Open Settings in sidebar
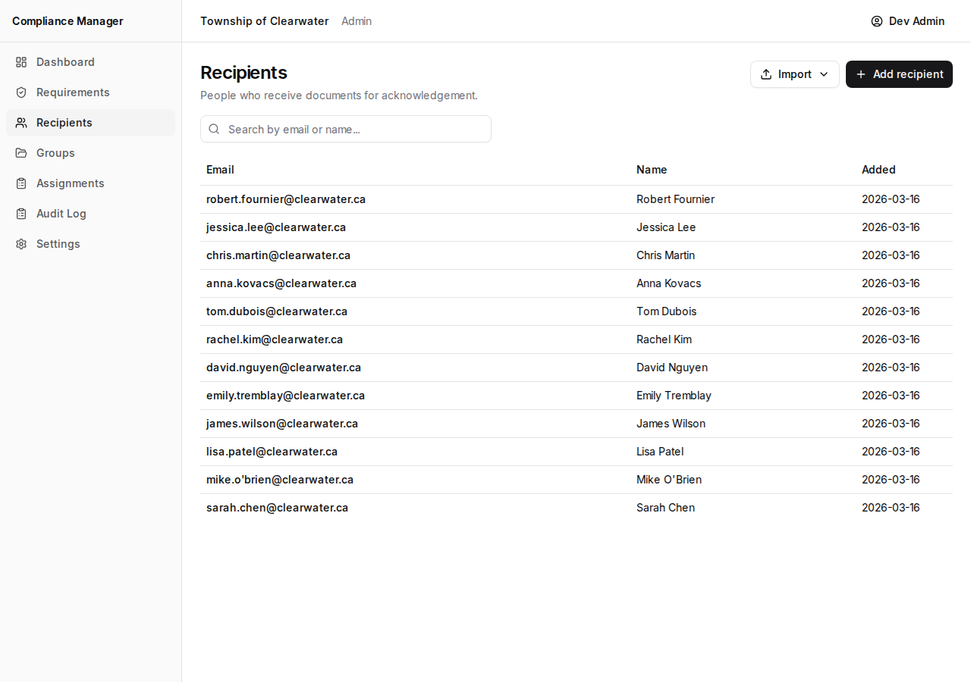The width and height of the screenshot is (971, 682). 90,244
